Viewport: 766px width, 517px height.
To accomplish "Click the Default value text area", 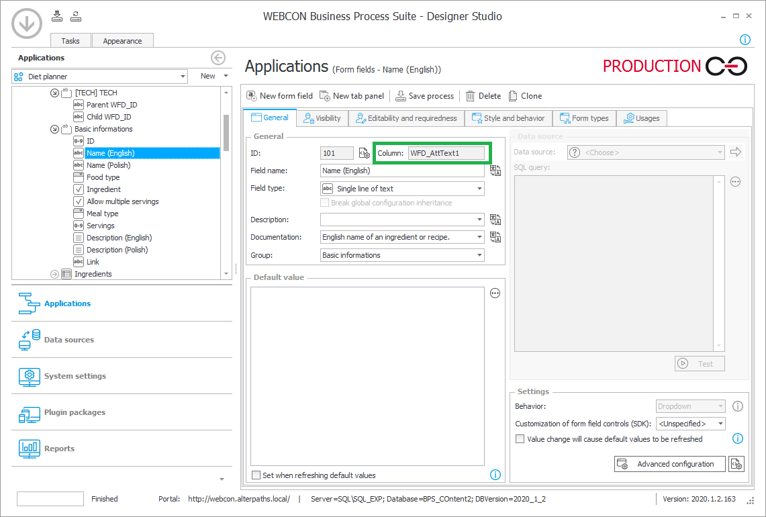I will coord(367,376).
